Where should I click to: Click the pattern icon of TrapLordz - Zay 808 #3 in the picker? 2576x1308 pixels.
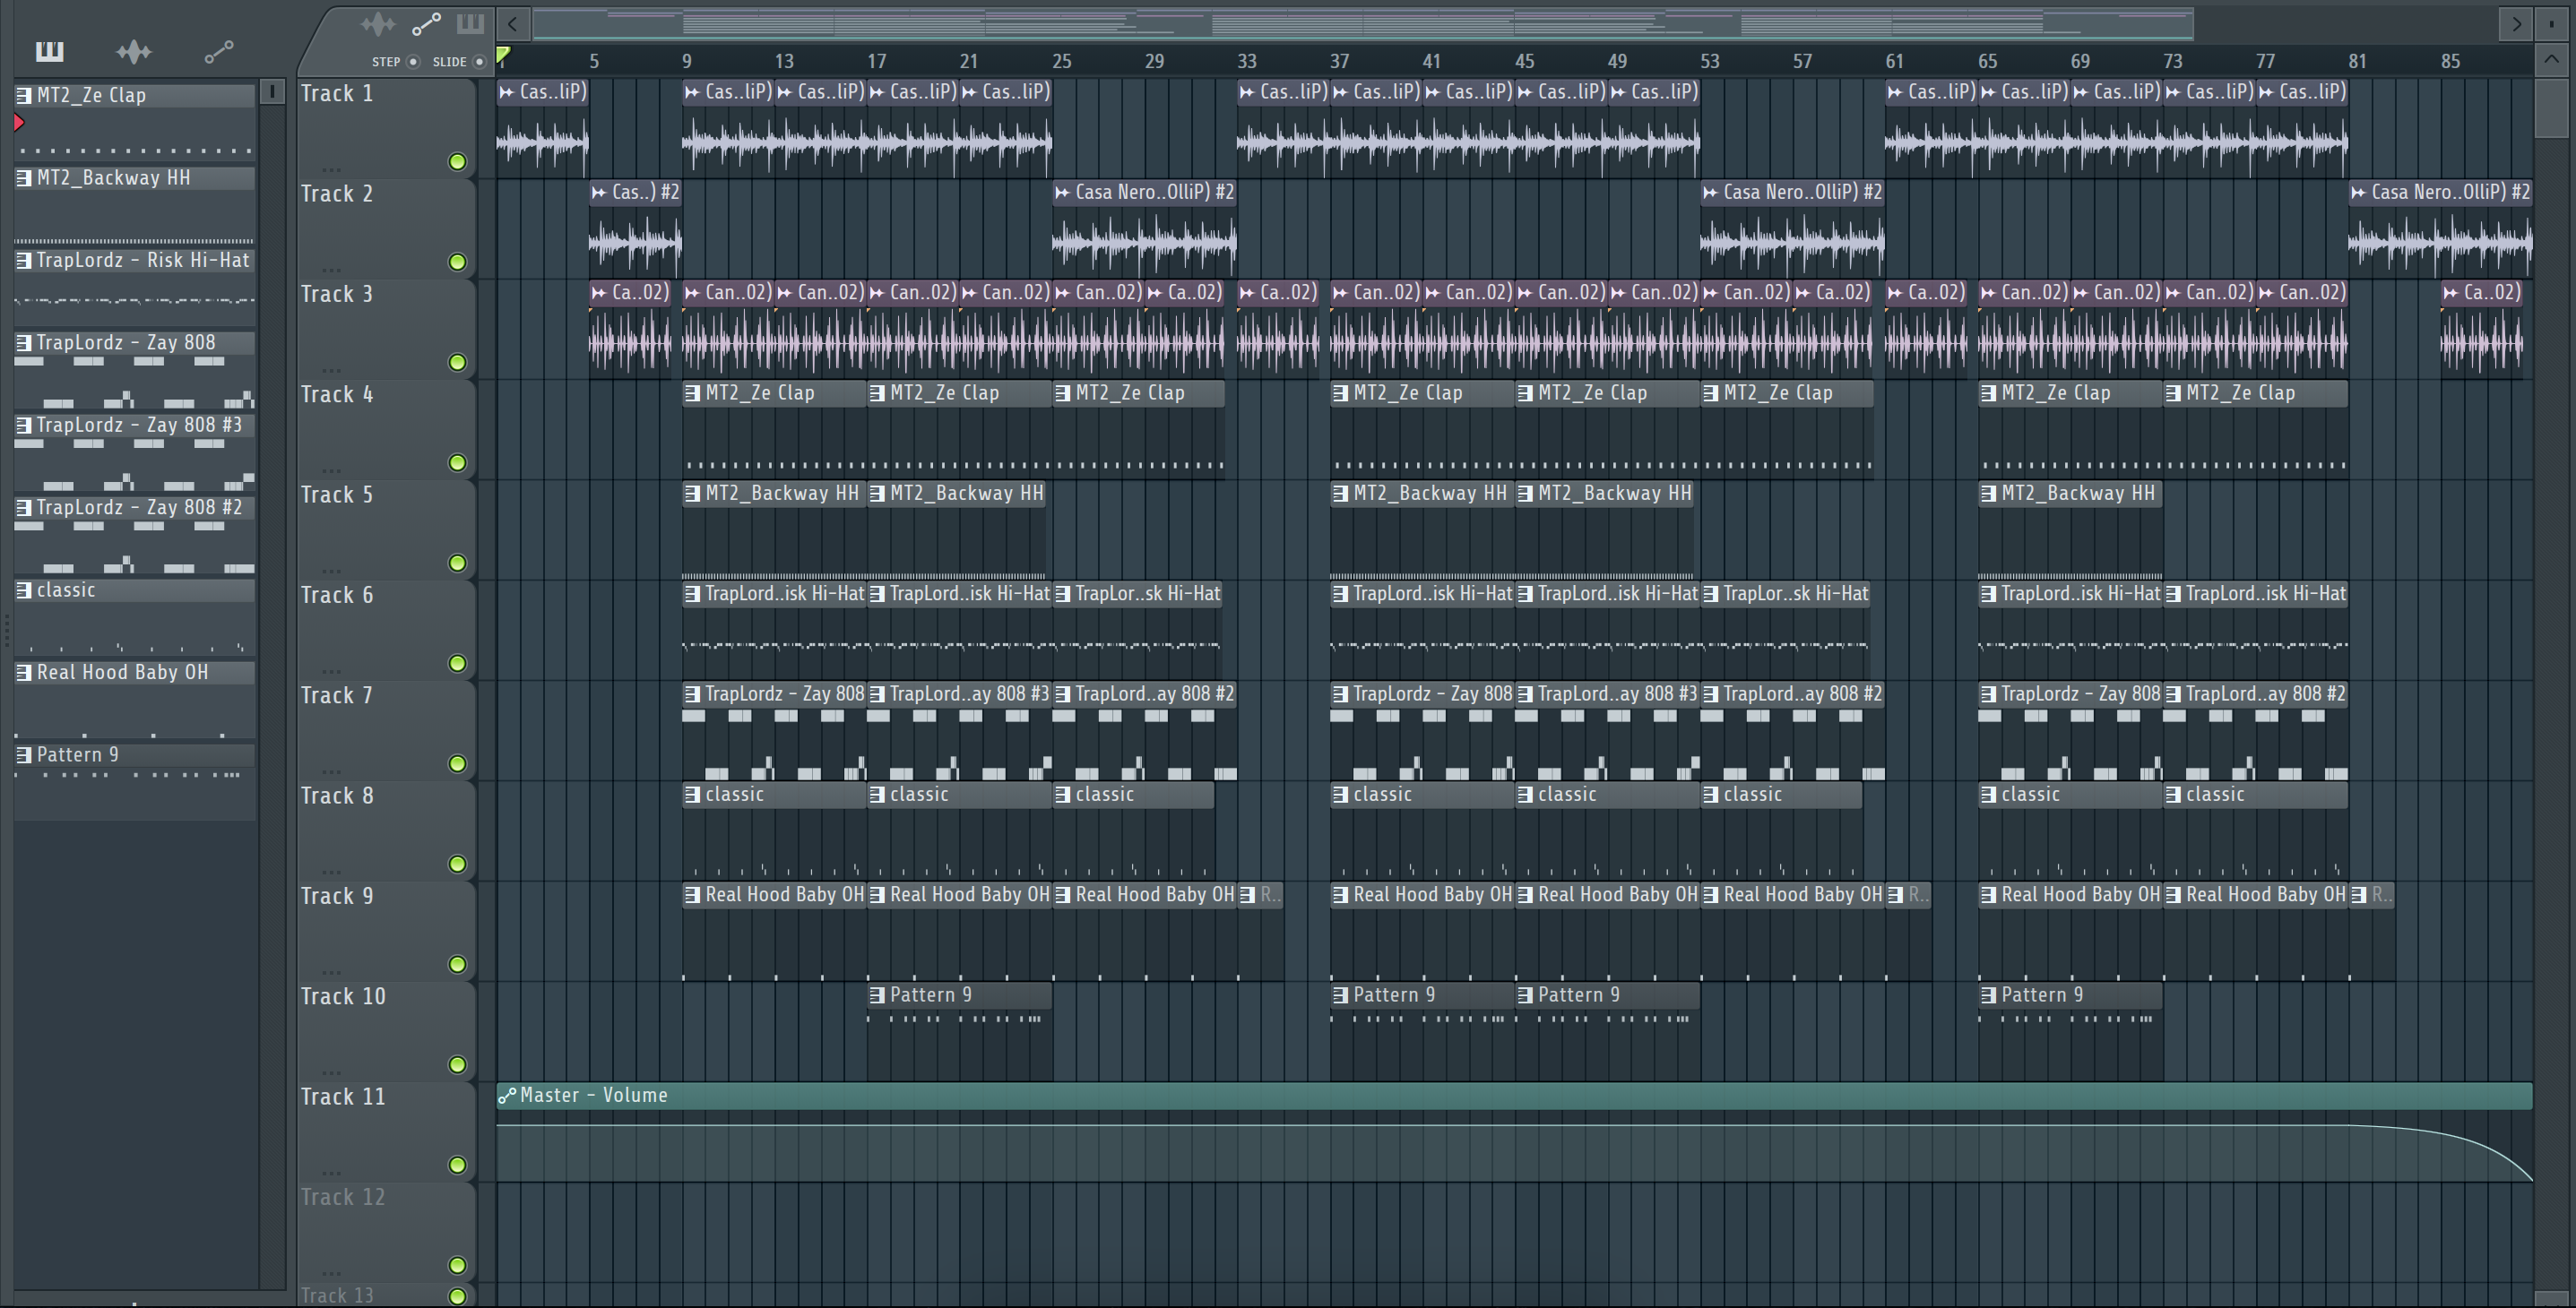tap(24, 426)
